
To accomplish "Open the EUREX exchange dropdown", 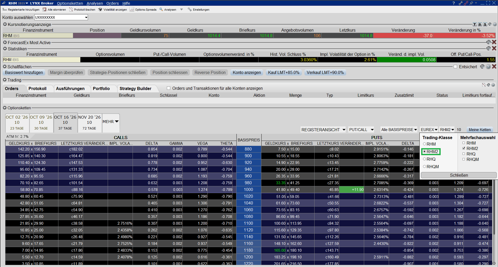I will pyautogui.click(x=429, y=129).
